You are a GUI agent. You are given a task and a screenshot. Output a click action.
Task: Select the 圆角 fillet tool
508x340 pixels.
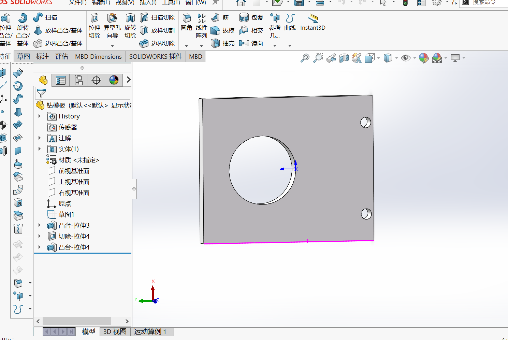[187, 23]
